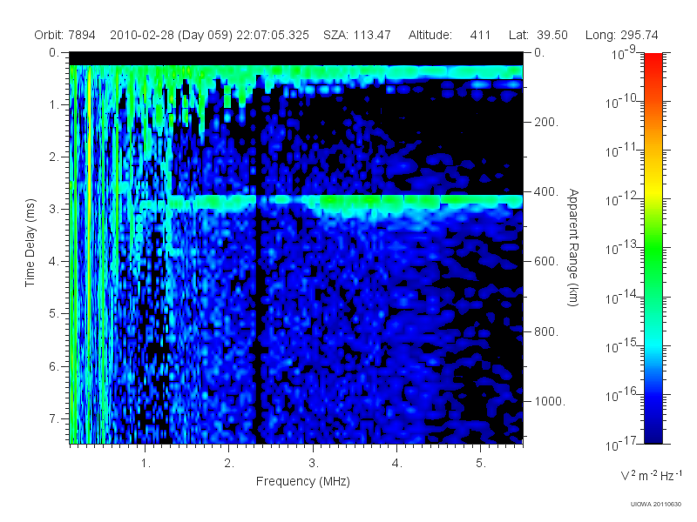Click the 'Lat: 39.50' text
697x522 pixels.
tap(538, 35)
